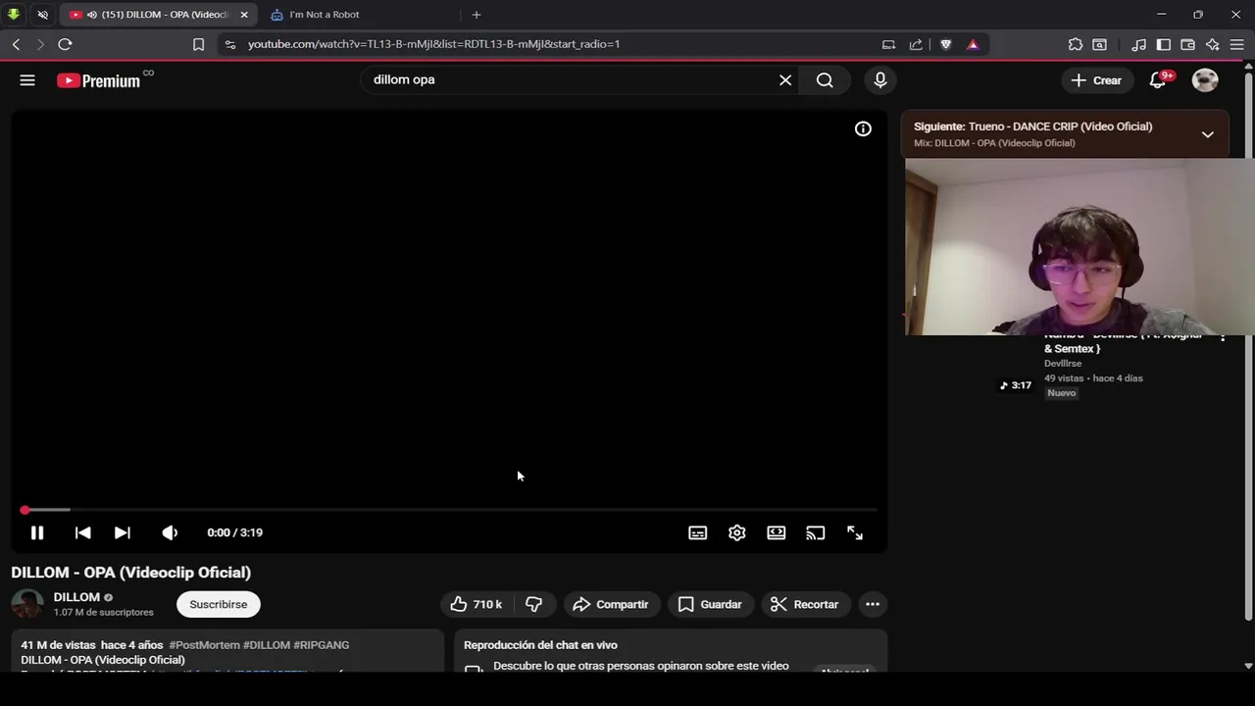1255x706 pixels.
Task: Enter full screen mode
Action: [854, 532]
